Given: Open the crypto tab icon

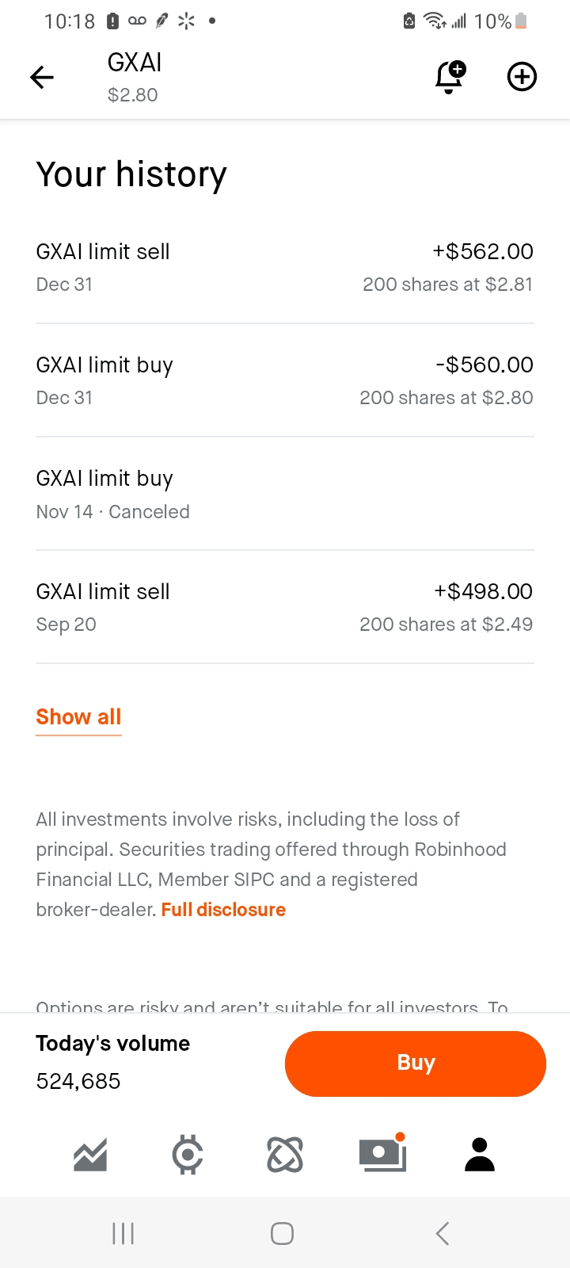Looking at the screenshot, I should tap(188, 1155).
